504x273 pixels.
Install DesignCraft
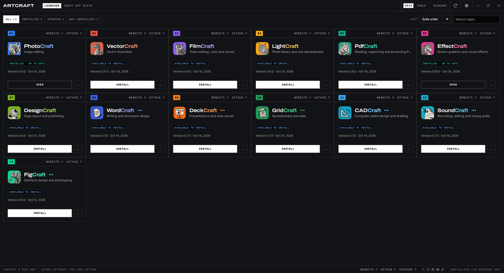click(40, 149)
